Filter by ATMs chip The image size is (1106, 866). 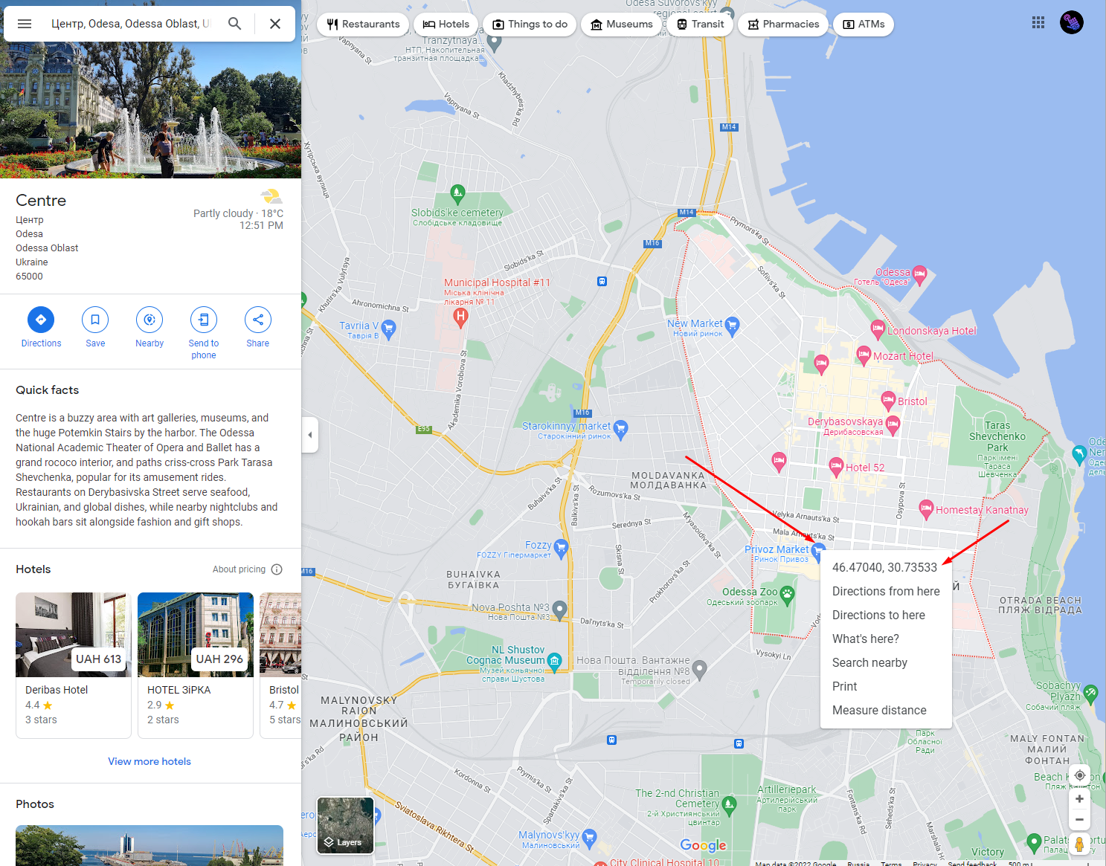point(864,24)
